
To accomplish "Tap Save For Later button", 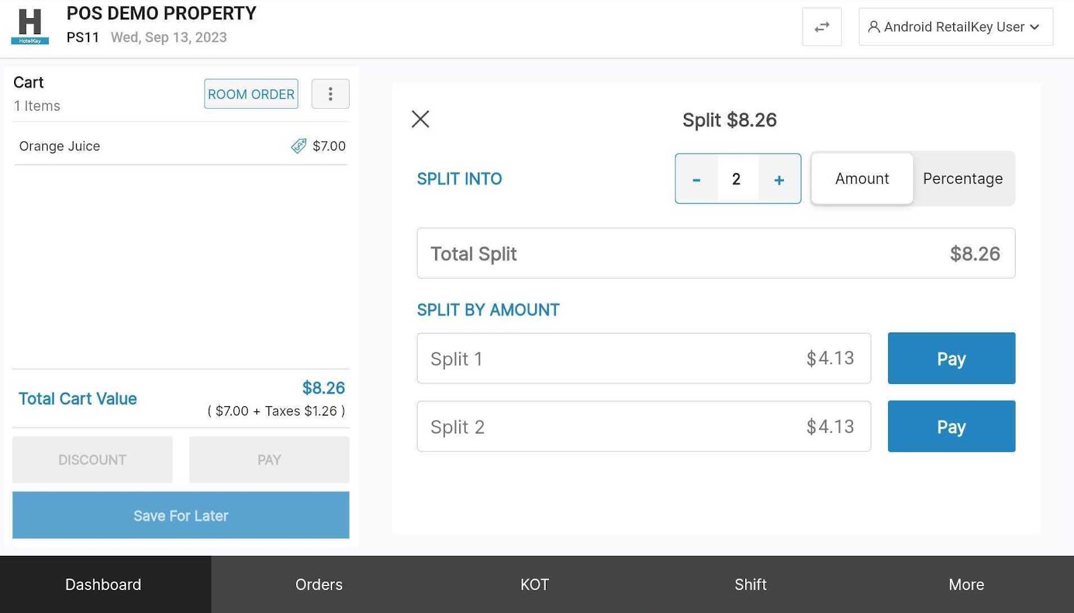I will click(x=181, y=516).
